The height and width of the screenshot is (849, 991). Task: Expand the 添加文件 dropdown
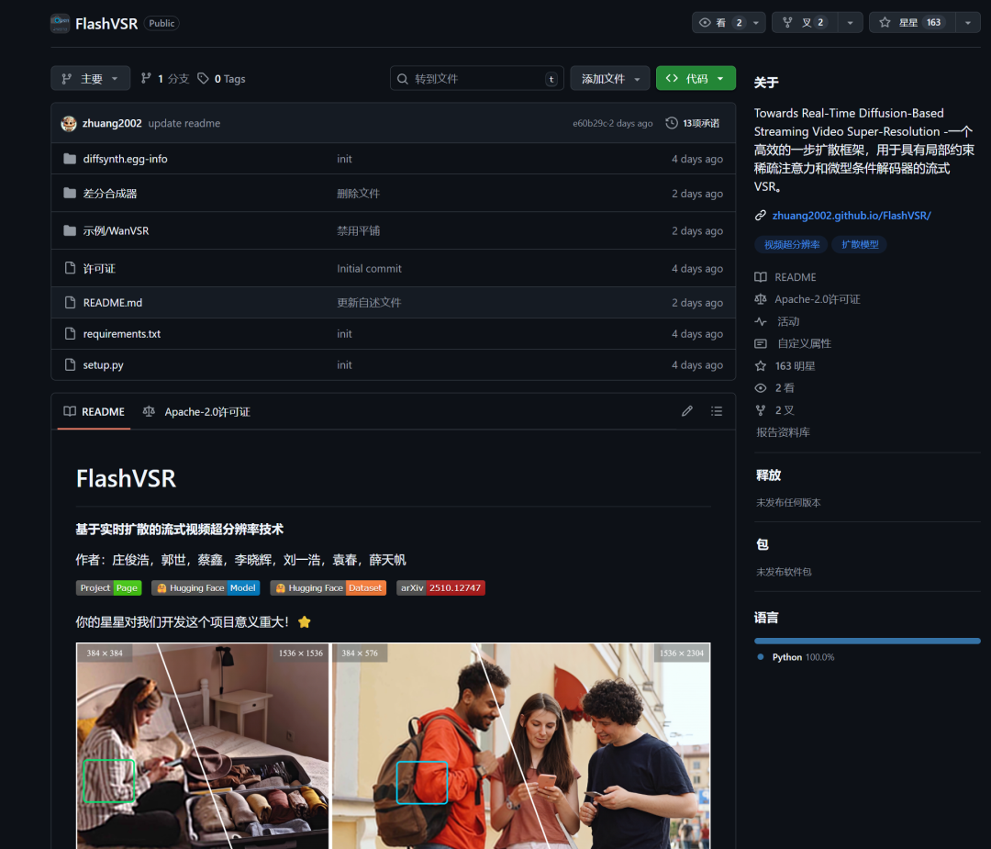[x=609, y=79]
